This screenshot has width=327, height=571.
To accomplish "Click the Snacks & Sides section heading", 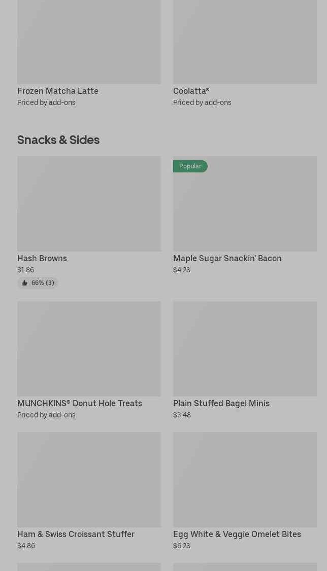I will pyautogui.click(x=58, y=140).
